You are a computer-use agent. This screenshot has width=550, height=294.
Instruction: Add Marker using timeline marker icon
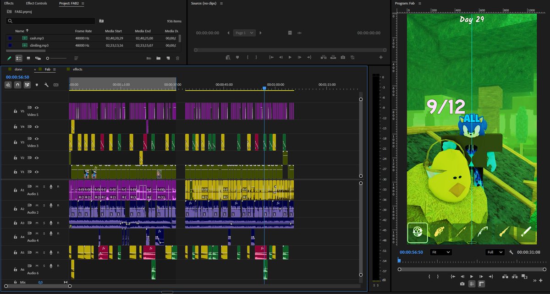37,85
